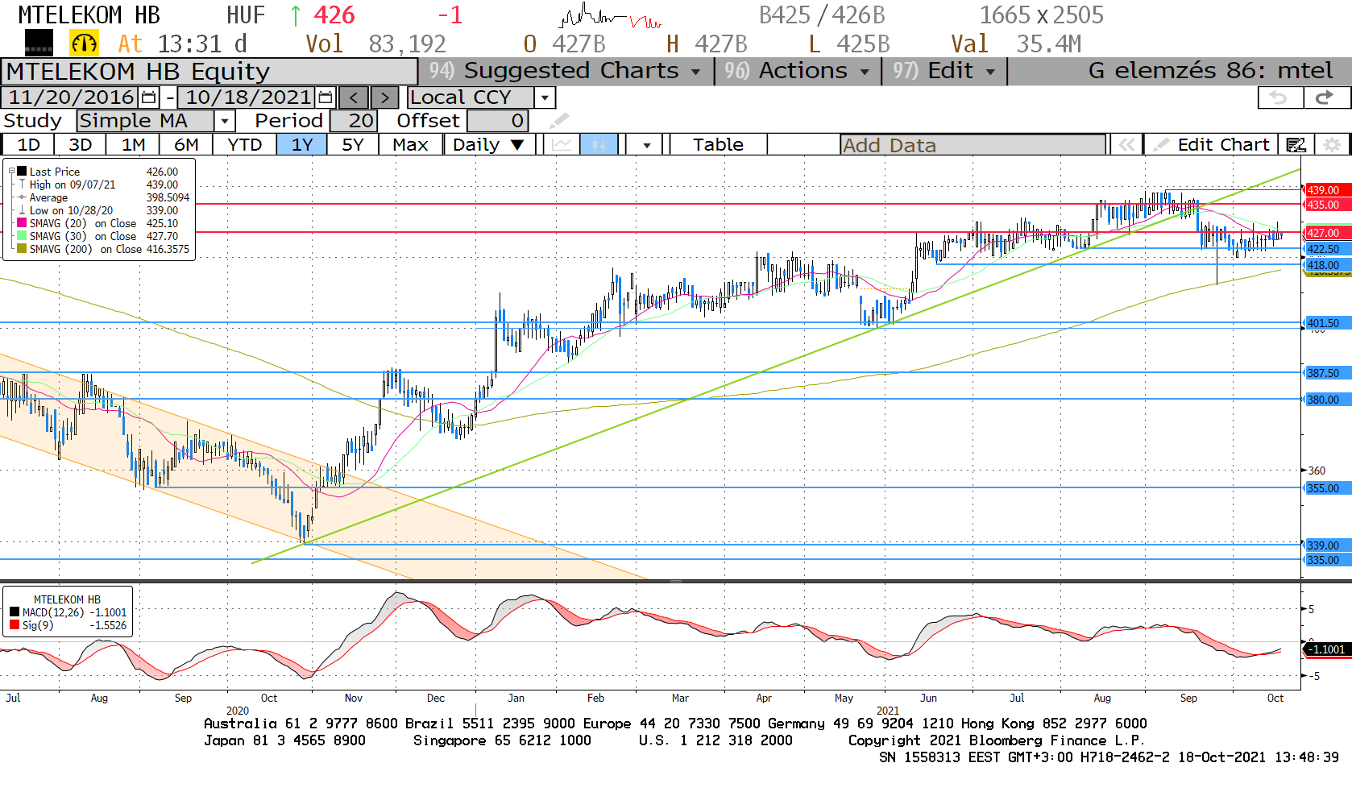This screenshot has height=792, width=1352.
Task: Click the SMAVG (200) olive color swatch
Action: pyautogui.click(x=22, y=249)
